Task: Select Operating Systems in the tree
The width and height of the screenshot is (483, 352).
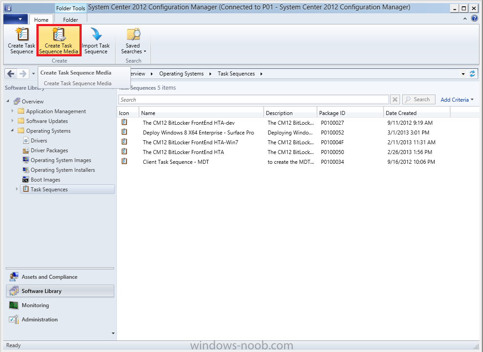Action: tap(48, 131)
